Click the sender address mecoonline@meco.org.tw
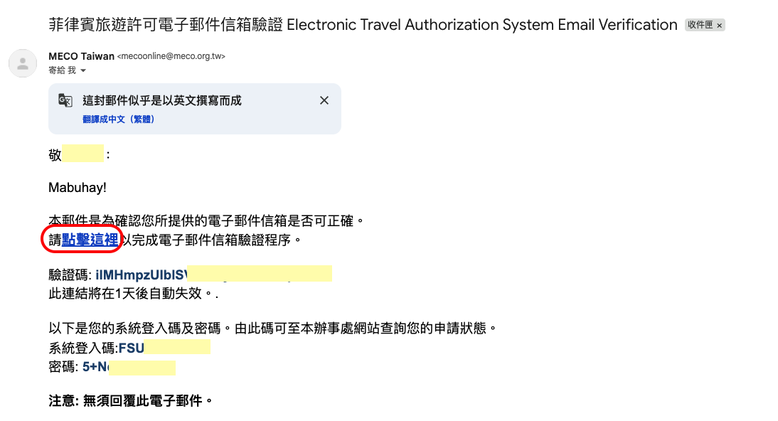 (x=176, y=56)
